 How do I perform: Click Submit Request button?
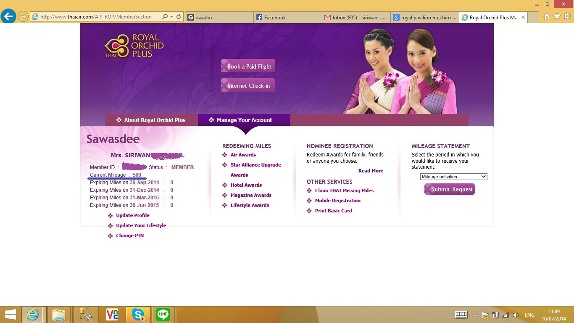pos(450,189)
